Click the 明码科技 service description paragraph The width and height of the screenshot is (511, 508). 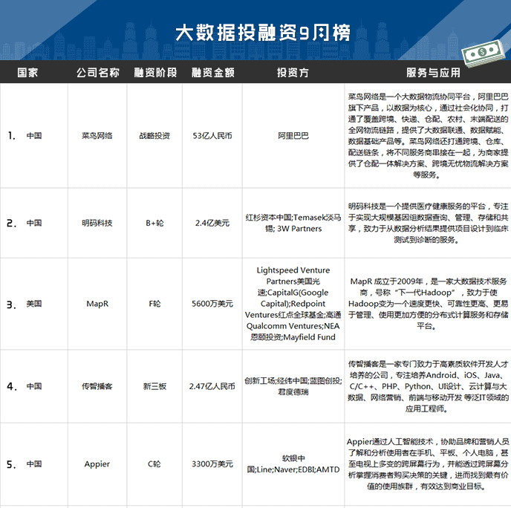(428, 223)
